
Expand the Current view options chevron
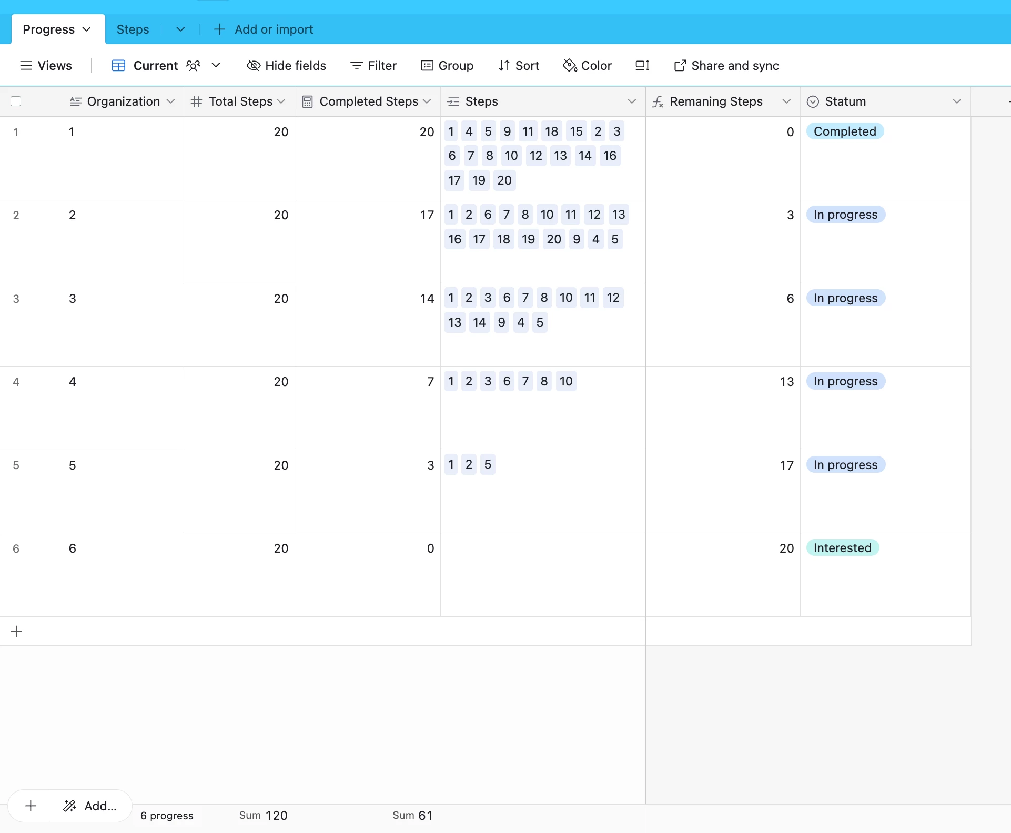point(216,65)
